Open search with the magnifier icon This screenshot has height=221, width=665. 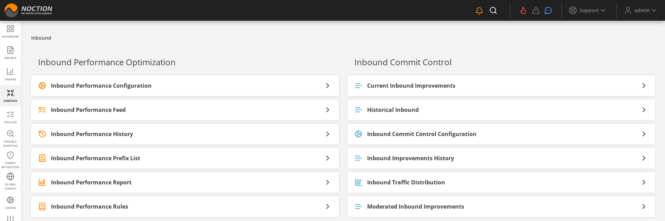tap(493, 11)
